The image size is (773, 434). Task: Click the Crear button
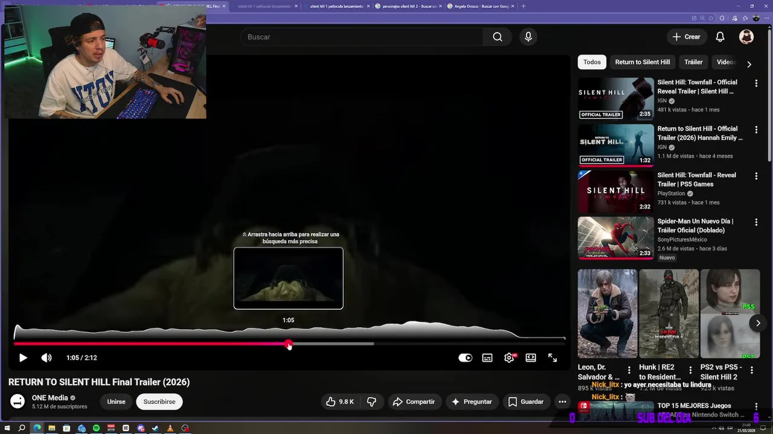coord(687,37)
